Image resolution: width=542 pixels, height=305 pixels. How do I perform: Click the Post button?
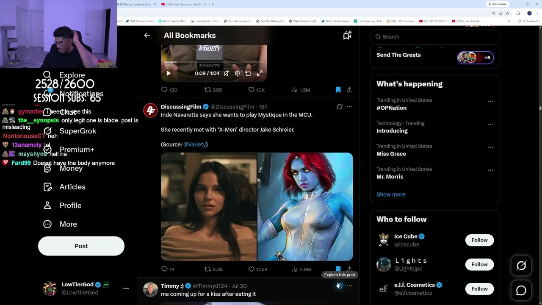pos(81,246)
